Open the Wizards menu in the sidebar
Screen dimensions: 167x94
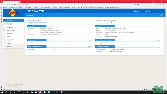click(13, 46)
